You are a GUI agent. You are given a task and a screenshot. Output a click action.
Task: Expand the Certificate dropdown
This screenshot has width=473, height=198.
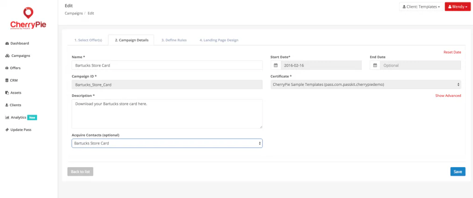366,84
